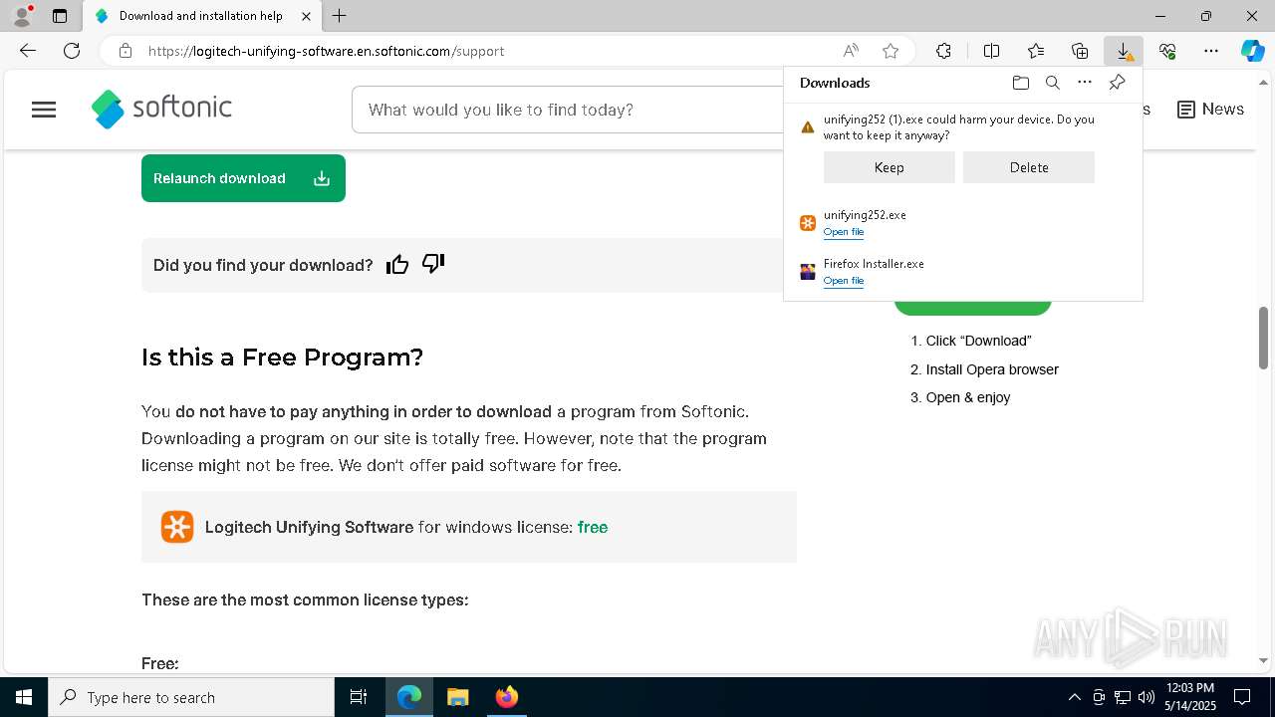This screenshot has height=717, width=1275.
Task: Show hidden system tray icons
Action: tap(1074, 697)
